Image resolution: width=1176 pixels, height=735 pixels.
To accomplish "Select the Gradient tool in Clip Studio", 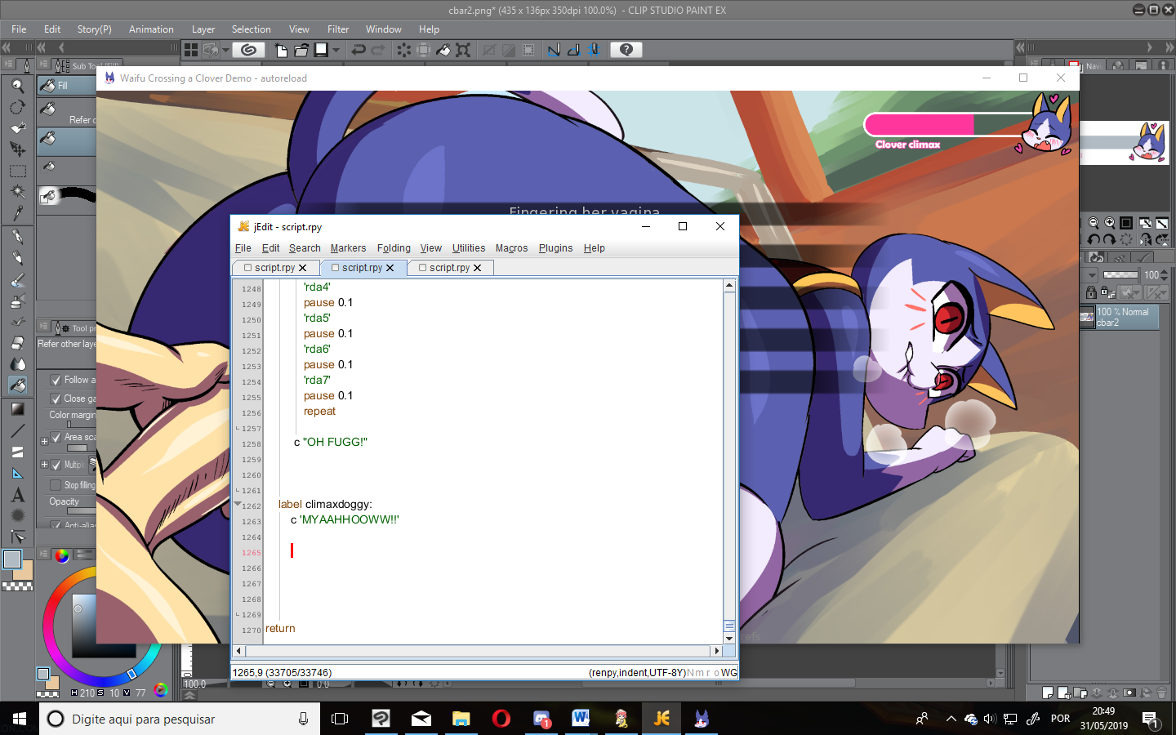I will [x=17, y=409].
